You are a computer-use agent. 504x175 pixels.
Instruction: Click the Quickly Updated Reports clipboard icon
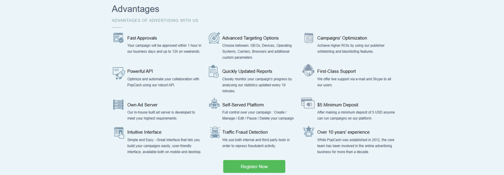pyautogui.click(x=213, y=71)
